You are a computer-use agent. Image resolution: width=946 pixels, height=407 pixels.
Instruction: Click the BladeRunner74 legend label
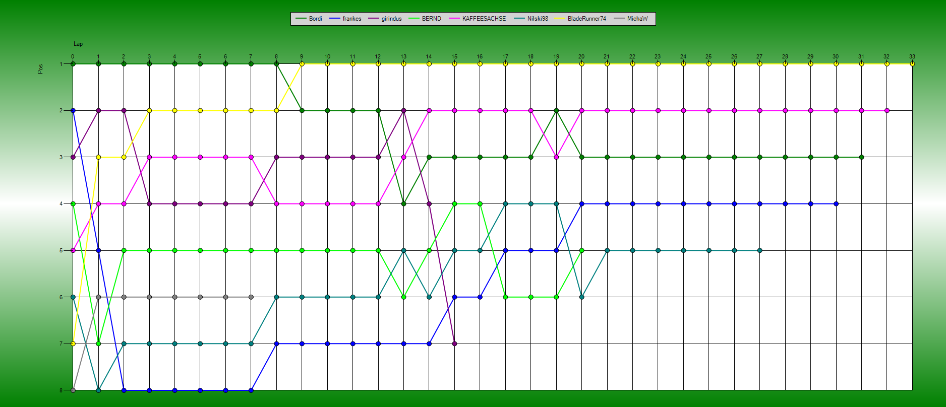[586, 19]
